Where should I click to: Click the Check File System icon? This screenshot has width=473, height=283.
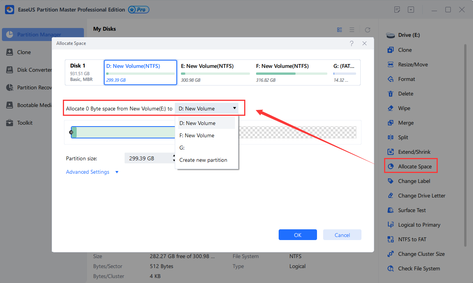tap(391, 268)
